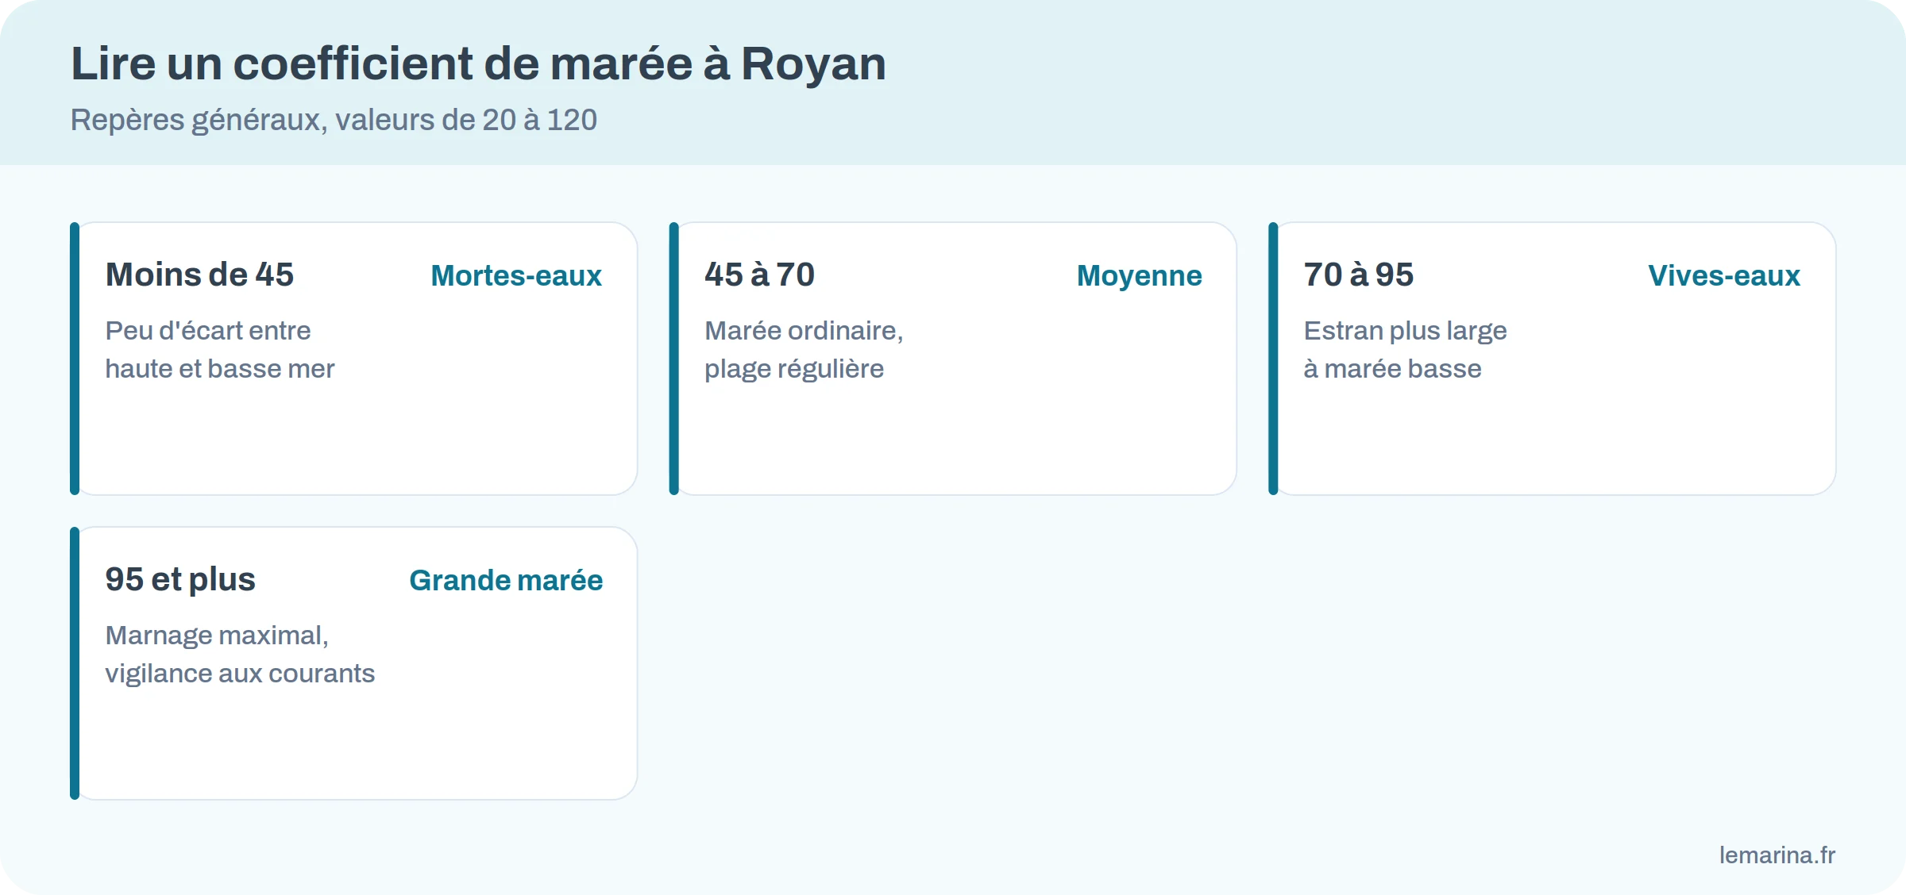The height and width of the screenshot is (895, 1906).
Task: Click the description 'Peu d'écart entre haute et basse mer'
Action: pyautogui.click(x=220, y=350)
